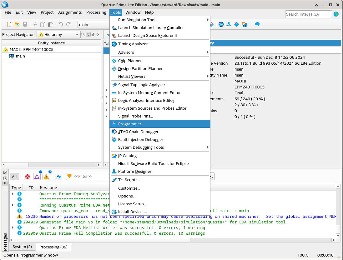Search in Project Navigator with magnifier icon
Screen dimensions: 343x260
click(x=83, y=34)
